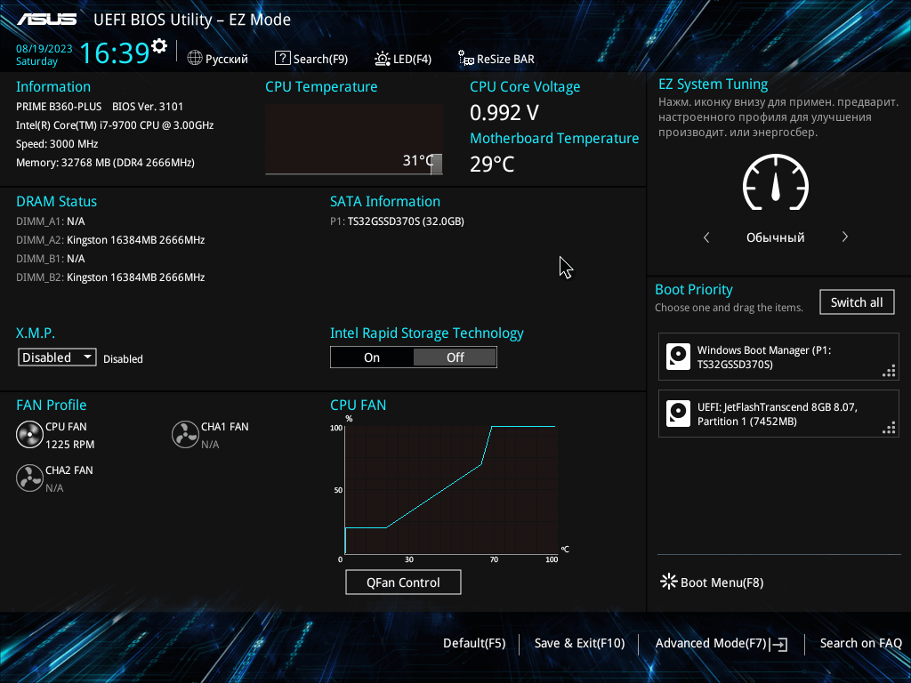The width and height of the screenshot is (911, 683).
Task: Click the CPU FAN fan icon
Action: tap(29, 434)
